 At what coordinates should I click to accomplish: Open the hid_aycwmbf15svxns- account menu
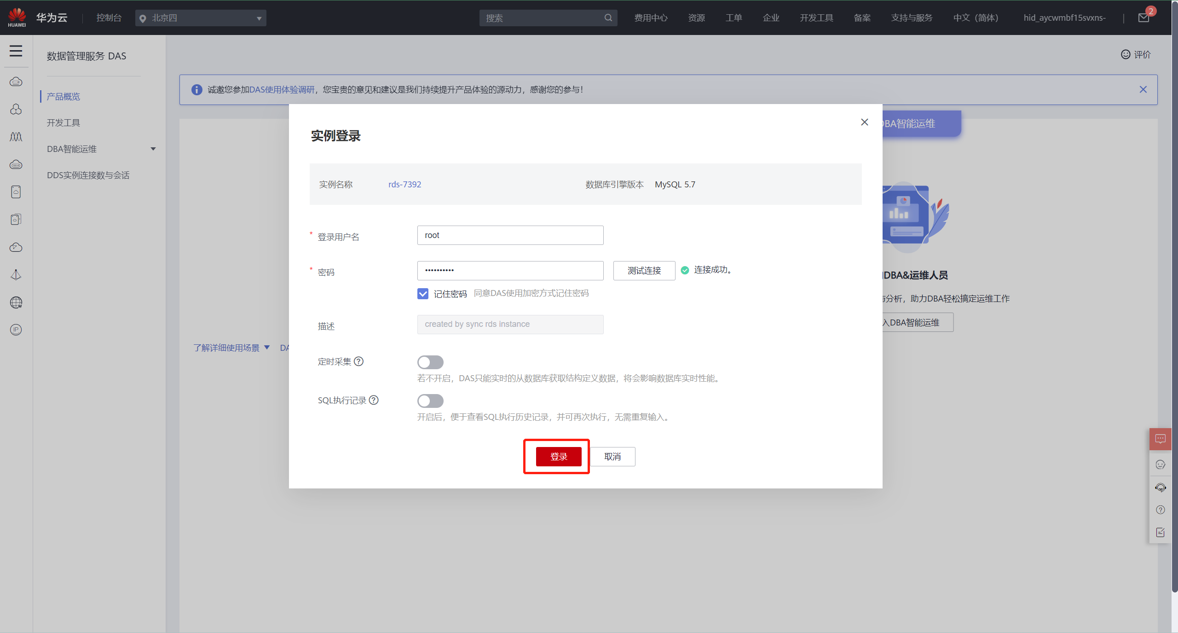pos(1064,18)
